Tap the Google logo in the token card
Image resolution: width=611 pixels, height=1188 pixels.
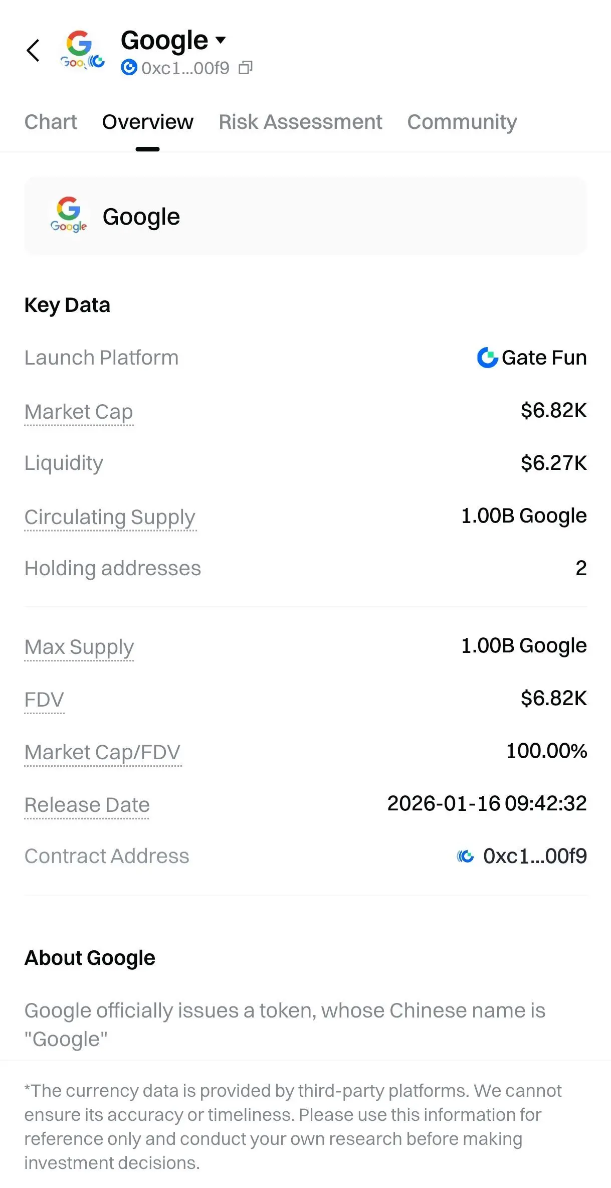click(x=69, y=216)
